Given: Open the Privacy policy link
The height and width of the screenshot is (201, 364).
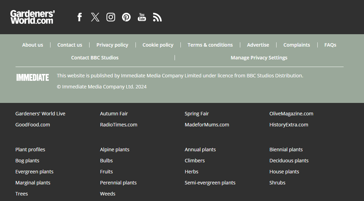Looking at the screenshot, I should (112, 45).
